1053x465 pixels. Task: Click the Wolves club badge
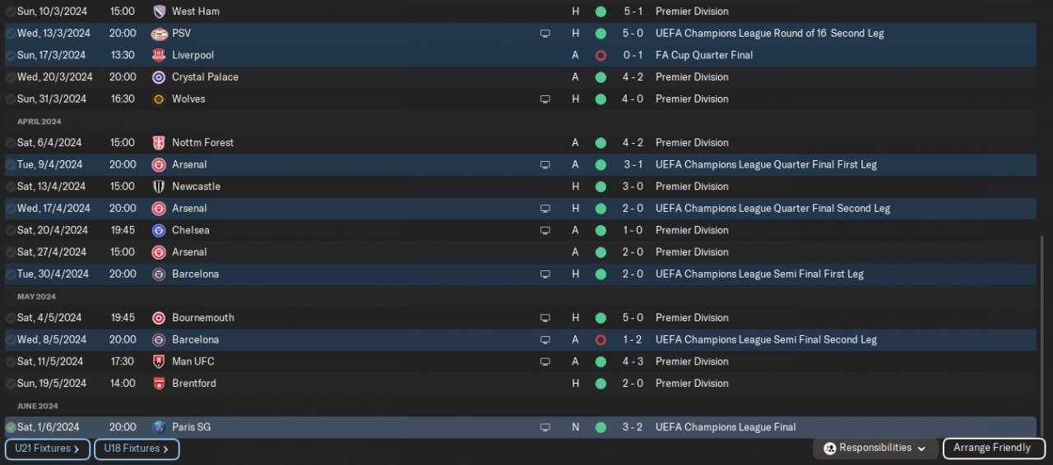pyautogui.click(x=159, y=99)
